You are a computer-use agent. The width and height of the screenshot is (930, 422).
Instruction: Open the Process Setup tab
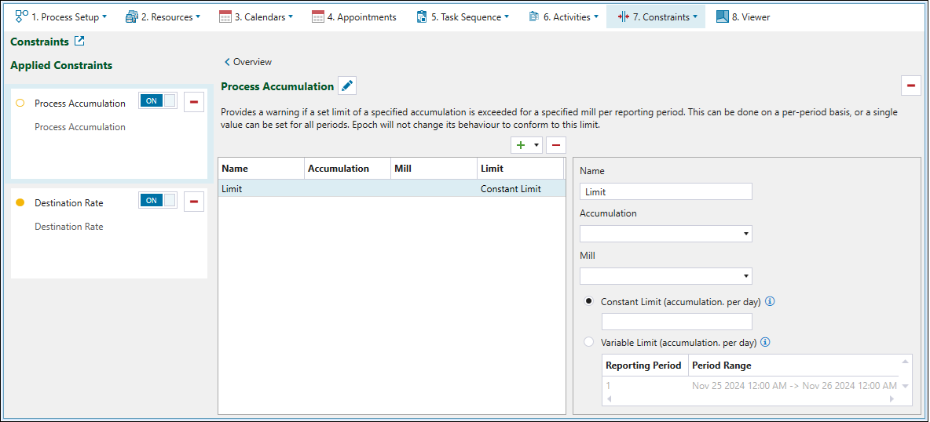61,17
